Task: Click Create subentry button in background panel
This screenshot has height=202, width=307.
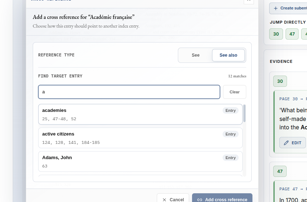Action: click(288, 8)
